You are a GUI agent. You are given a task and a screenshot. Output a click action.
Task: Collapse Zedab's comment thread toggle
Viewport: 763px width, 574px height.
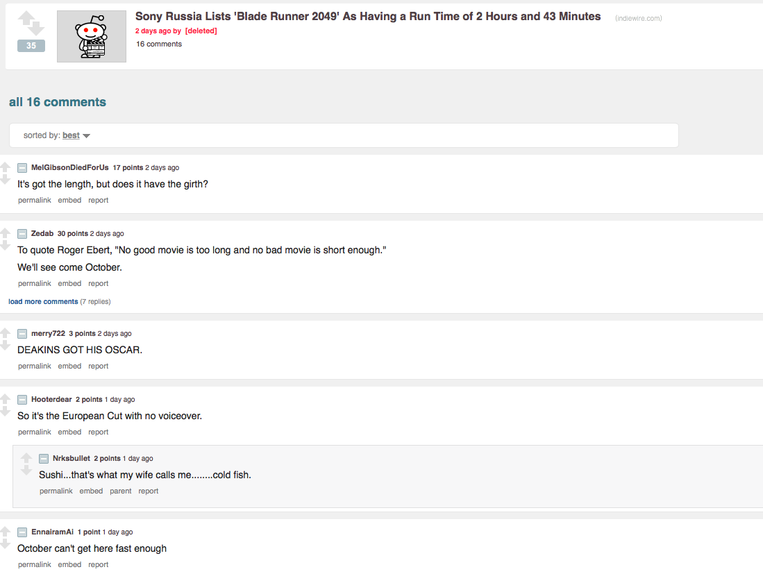click(22, 234)
